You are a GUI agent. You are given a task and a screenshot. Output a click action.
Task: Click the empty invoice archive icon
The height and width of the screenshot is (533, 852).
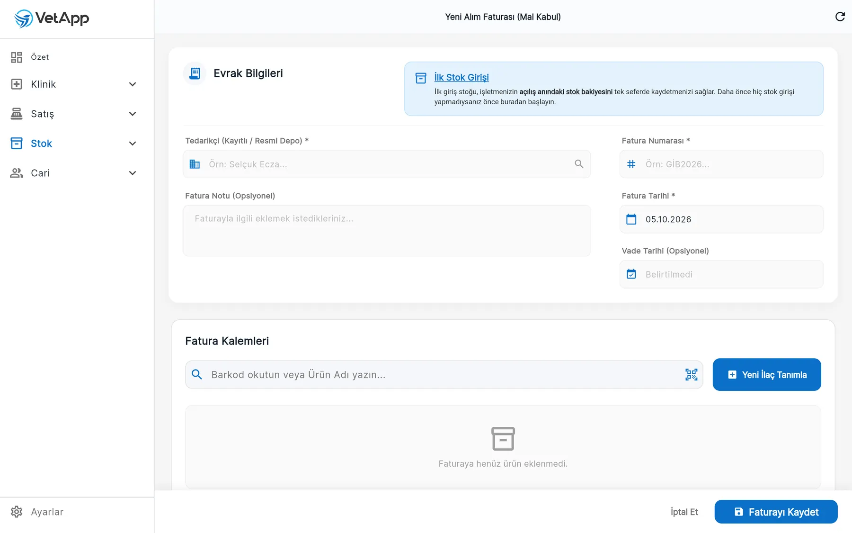coord(503,439)
